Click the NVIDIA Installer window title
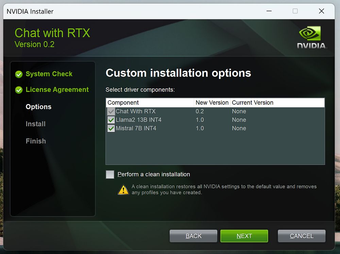The width and height of the screenshot is (340, 254). (30, 11)
